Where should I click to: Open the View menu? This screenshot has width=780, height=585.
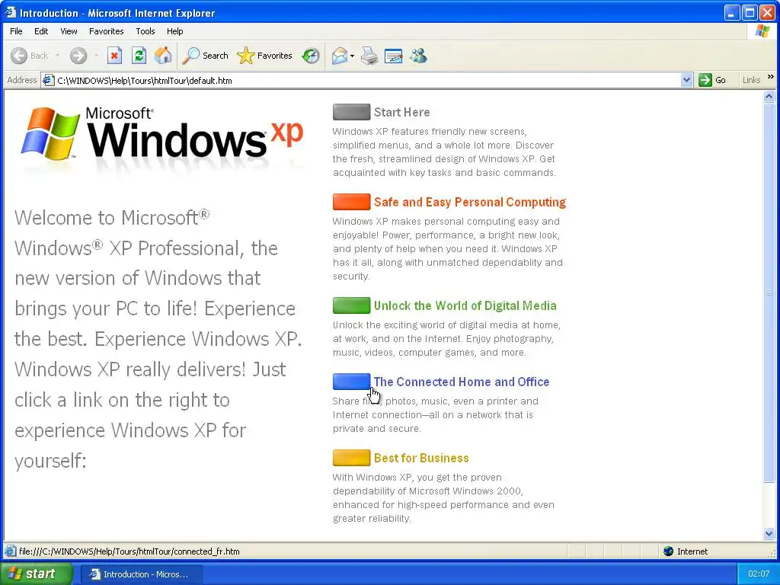pos(69,31)
